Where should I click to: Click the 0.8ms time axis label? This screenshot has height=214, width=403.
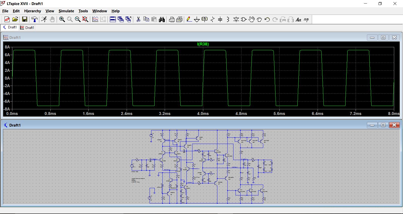[x=50, y=114]
